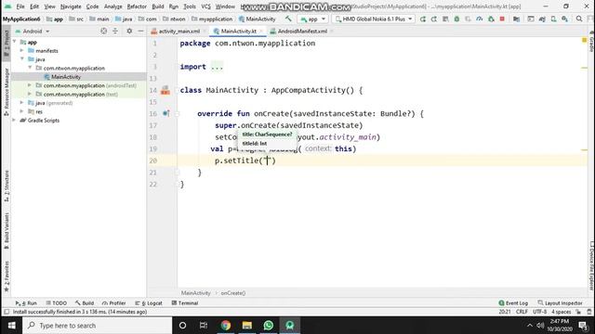595x334 pixels.
Task: Click Android Studio taskbar icon
Action: click(x=289, y=326)
